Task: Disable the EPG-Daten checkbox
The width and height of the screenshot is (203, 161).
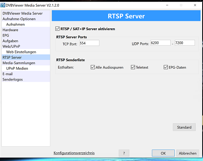Action: [166, 67]
